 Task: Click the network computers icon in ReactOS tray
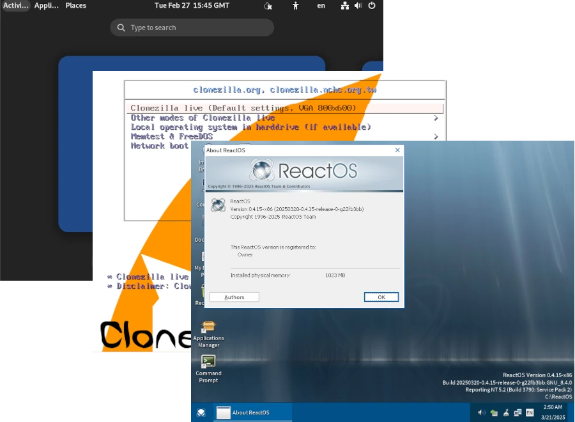pyautogui.click(x=517, y=413)
